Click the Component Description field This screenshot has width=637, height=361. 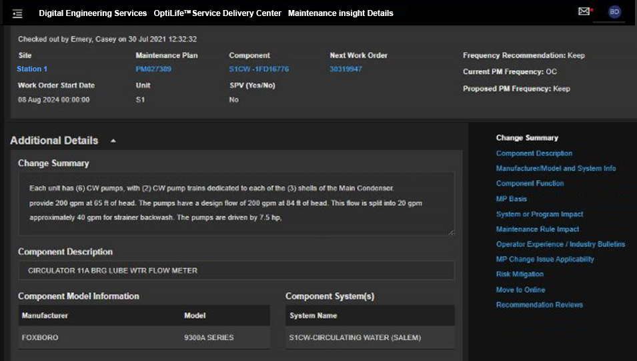[x=236, y=270]
